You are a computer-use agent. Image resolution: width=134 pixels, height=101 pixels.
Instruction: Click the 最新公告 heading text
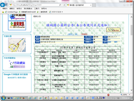[37, 17]
